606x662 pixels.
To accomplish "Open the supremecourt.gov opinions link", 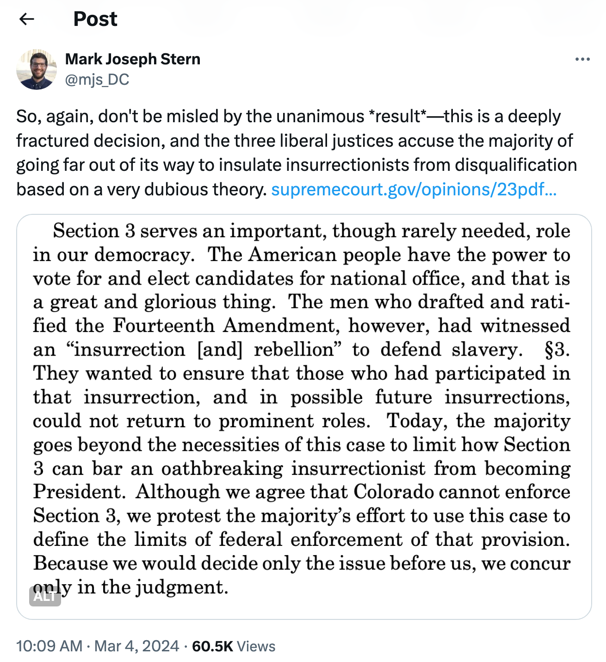I will 414,189.
